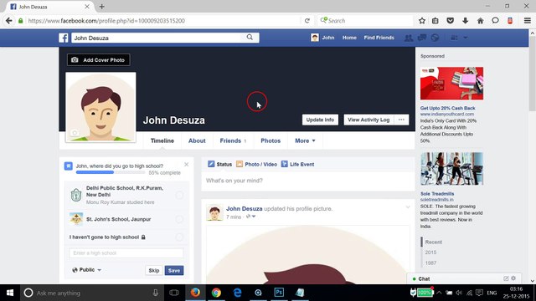Open post options chevron on profile picture post
The image size is (536, 301).
(x=408, y=207)
